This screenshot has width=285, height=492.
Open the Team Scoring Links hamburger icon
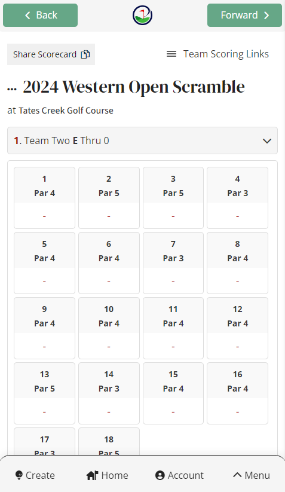click(x=171, y=54)
